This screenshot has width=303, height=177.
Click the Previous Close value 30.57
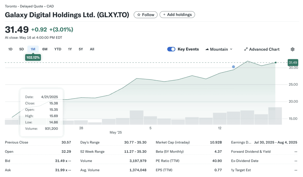coord(66,142)
